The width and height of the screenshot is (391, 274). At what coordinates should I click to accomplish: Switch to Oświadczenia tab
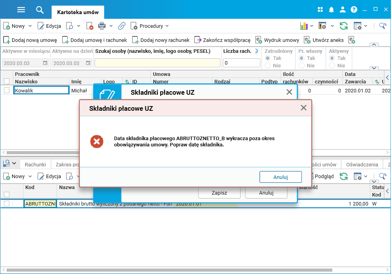point(362,164)
